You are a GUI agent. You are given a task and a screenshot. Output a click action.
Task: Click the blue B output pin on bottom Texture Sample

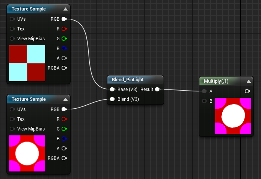click(x=64, y=139)
